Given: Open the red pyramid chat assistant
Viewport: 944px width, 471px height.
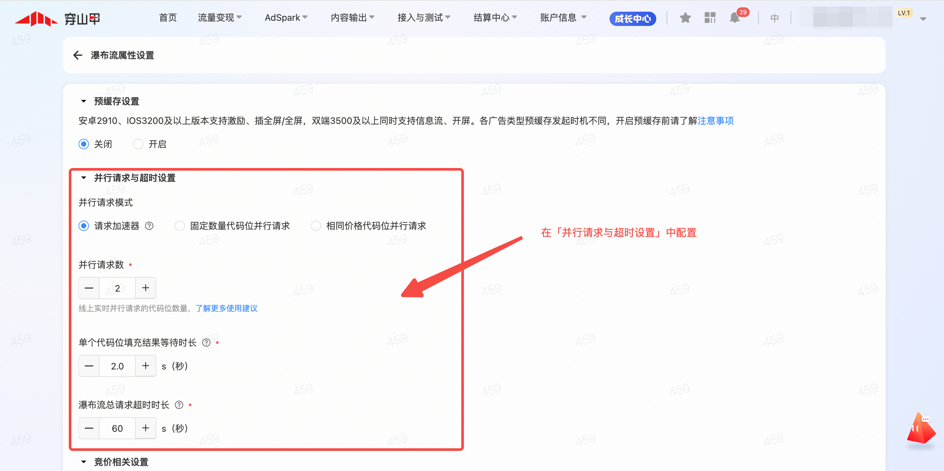Looking at the screenshot, I should point(921,429).
